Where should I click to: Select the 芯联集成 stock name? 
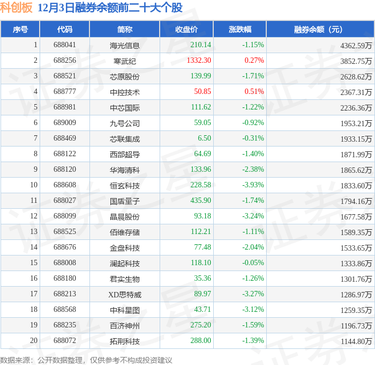coord(125,139)
